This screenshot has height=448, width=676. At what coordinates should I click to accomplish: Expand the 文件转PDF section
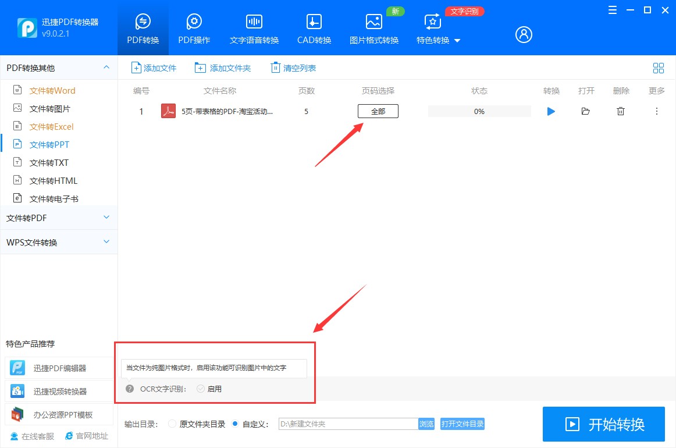[58, 218]
